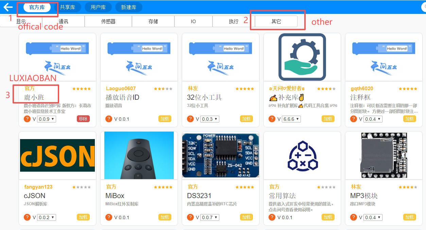Open the version dropdown for DS3231

210,217
